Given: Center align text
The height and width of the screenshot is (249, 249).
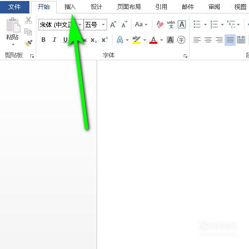Looking at the screenshot, I should 208,40.
